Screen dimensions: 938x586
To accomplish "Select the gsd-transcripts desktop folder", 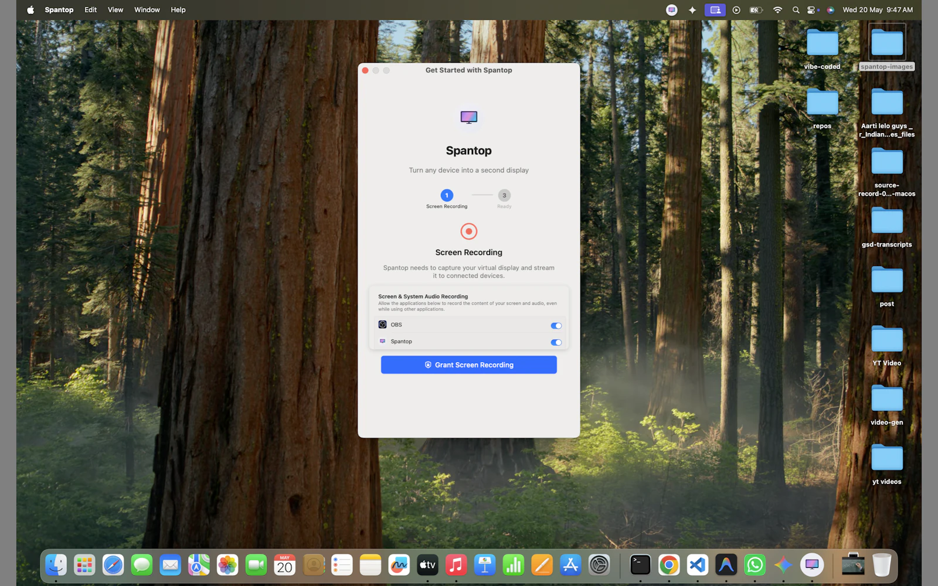I will [x=887, y=227].
